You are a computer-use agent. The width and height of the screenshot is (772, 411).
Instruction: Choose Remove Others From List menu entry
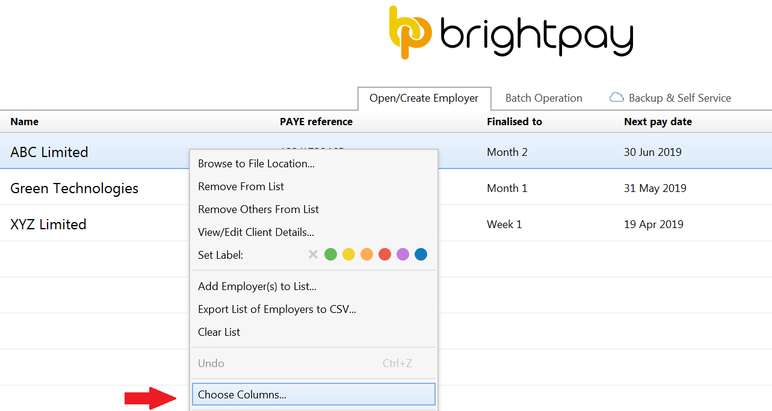pyautogui.click(x=314, y=209)
